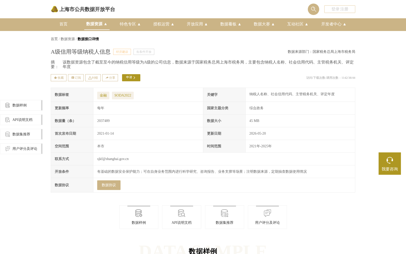Click the sidebar 数据集推荐 icon

click(8, 134)
